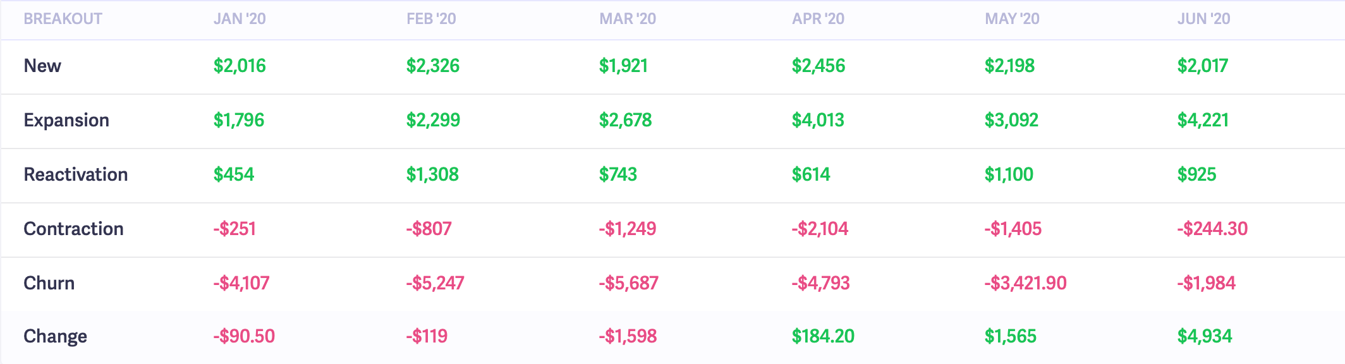Select the Expansion row label

coord(66,120)
